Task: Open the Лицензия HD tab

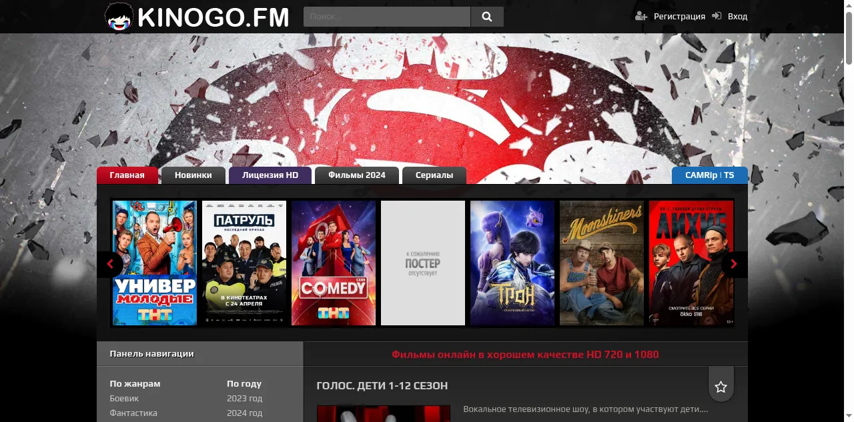Action: pyautogui.click(x=270, y=175)
